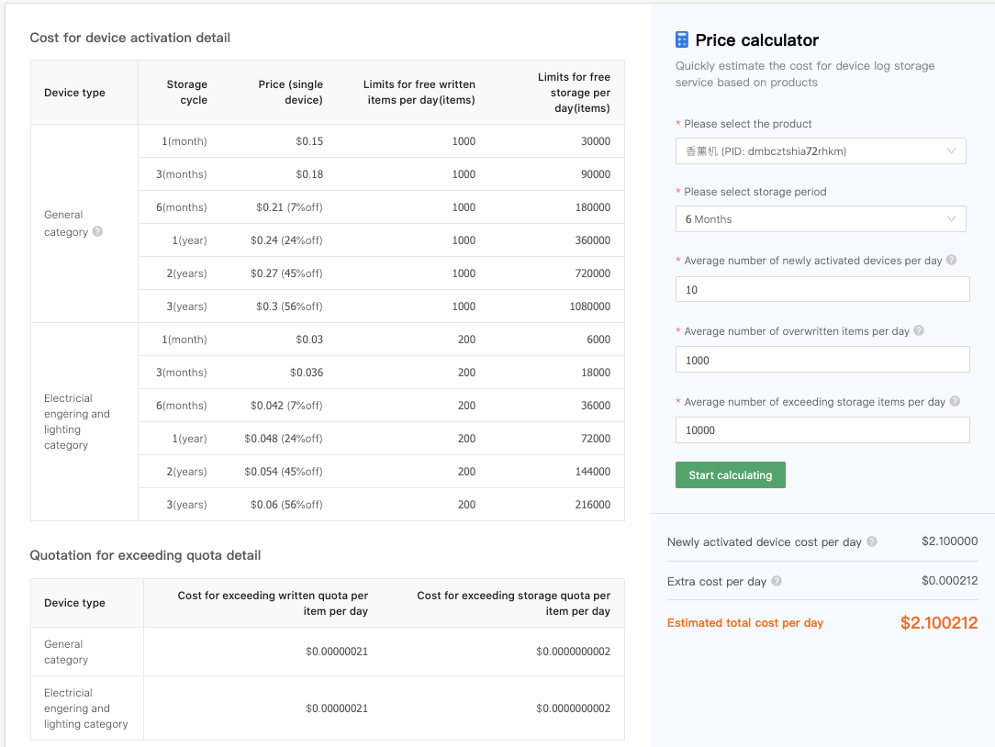The height and width of the screenshot is (747, 995).
Task: Focus the newly activated devices field containing 10
Action: point(822,289)
